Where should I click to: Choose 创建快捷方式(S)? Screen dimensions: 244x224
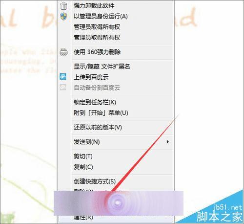[x=116, y=181]
